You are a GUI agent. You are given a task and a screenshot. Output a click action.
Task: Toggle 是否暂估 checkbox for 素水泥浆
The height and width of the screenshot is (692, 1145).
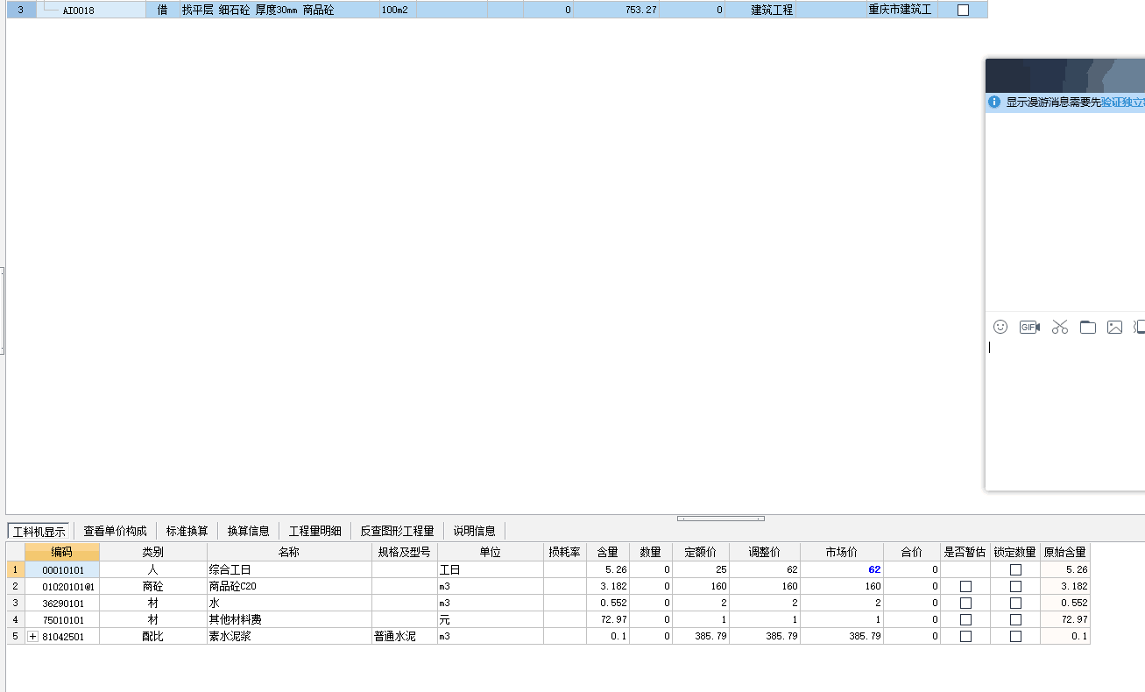click(x=965, y=637)
